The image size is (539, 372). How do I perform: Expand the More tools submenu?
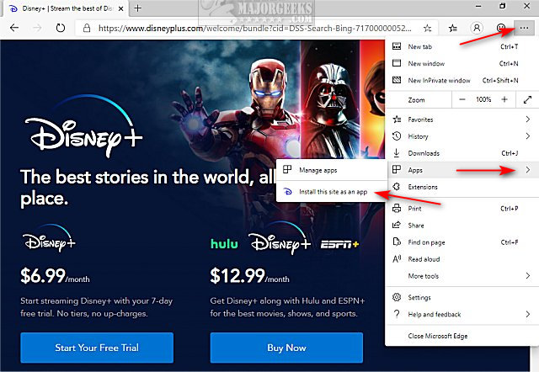(x=462, y=276)
